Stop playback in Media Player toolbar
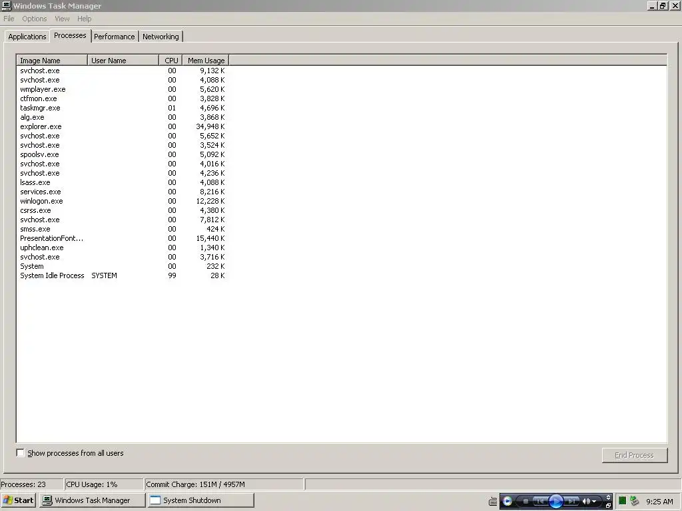This screenshot has height=511, width=682. [525, 502]
